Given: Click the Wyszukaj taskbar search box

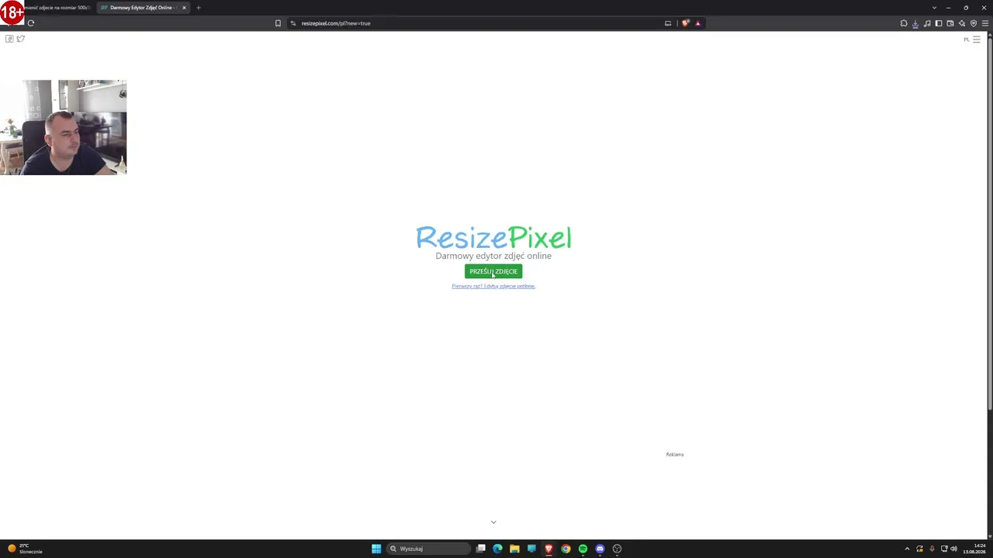Looking at the screenshot, I should pos(429,549).
